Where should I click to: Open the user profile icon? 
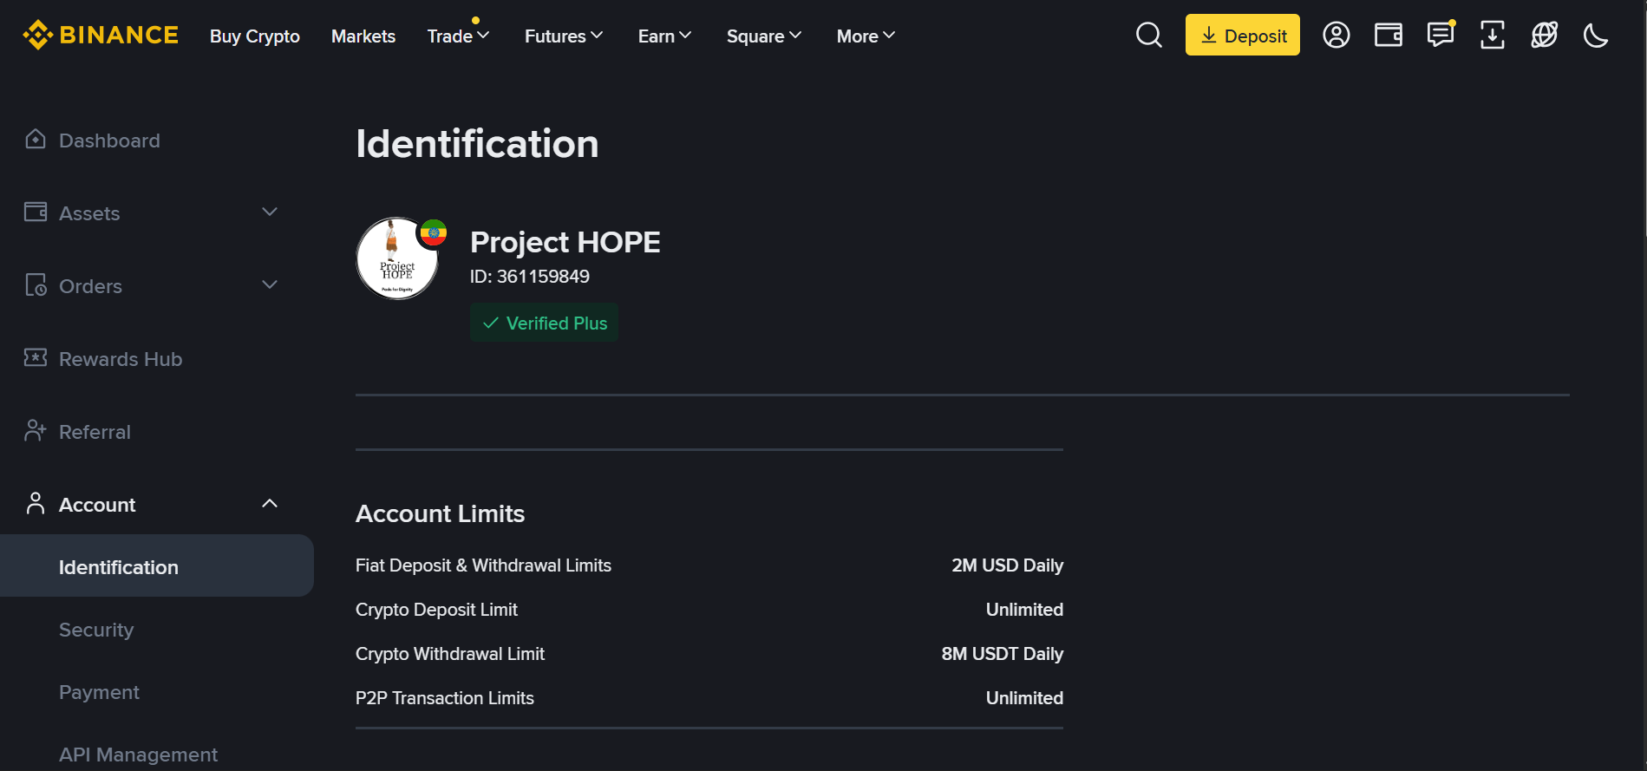[1336, 36]
